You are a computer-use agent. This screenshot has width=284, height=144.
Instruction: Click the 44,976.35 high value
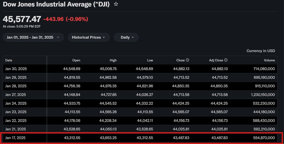pyautogui.click(x=108, y=86)
